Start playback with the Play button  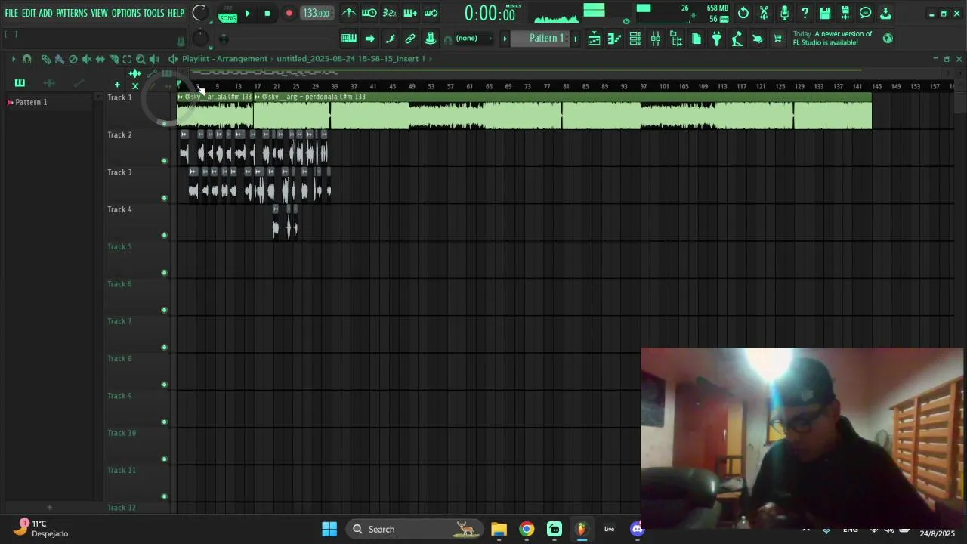[247, 13]
